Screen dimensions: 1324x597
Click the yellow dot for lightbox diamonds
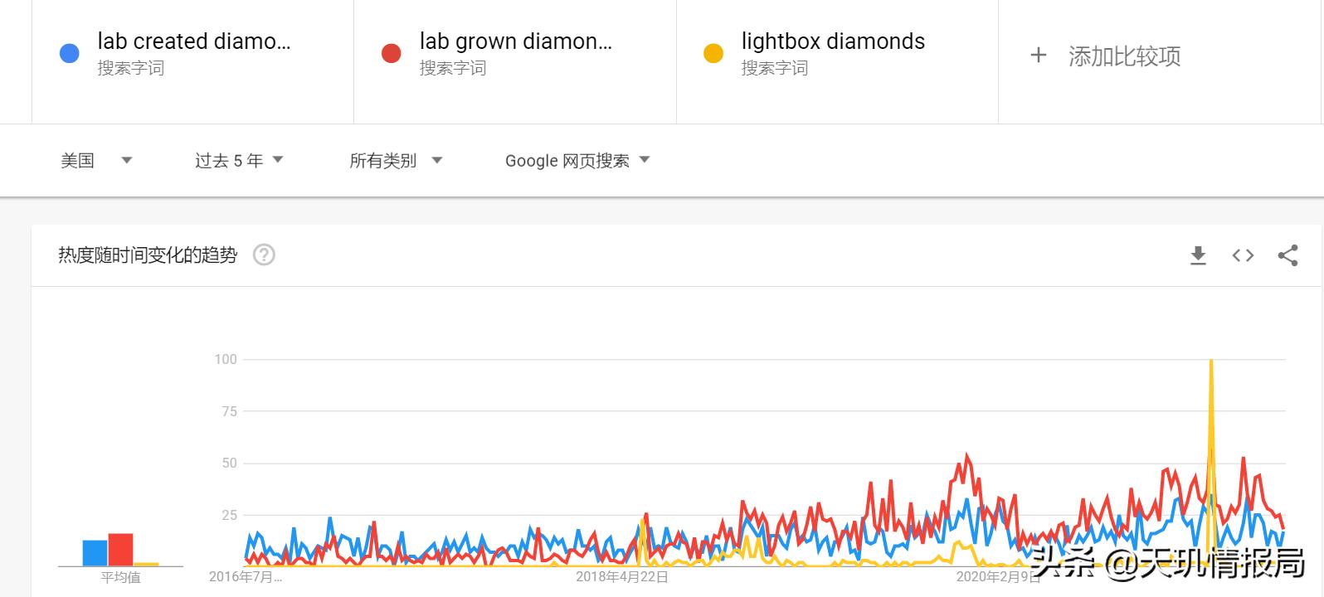[713, 54]
